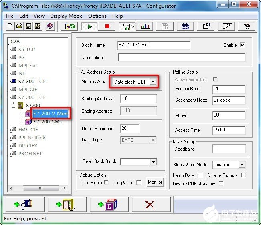
Task: Open the Block Write Mode dropdown
Action: (x=241, y=165)
